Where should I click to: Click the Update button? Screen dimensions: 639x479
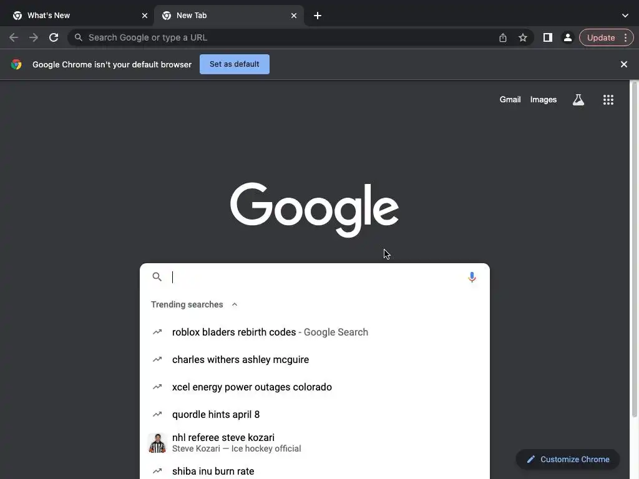pos(601,37)
